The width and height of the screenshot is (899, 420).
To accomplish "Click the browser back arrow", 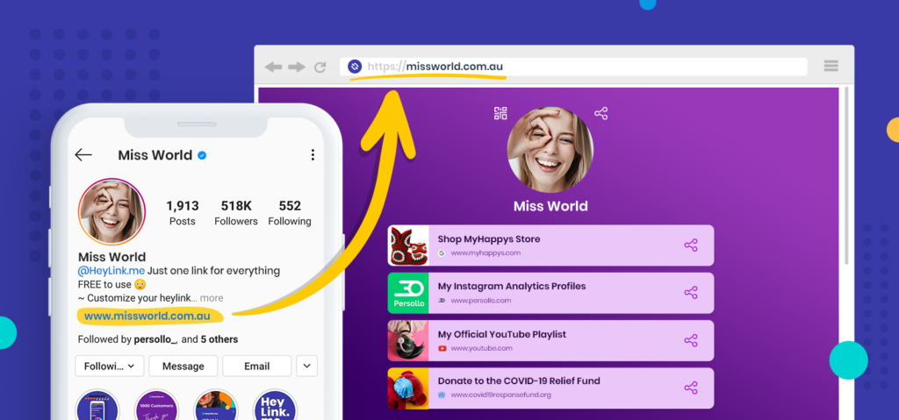I will click(x=274, y=67).
